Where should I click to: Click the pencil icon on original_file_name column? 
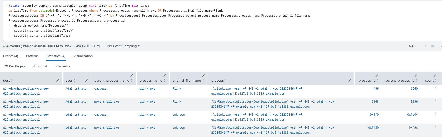click(x=203, y=75)
